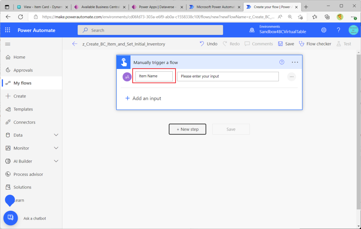Expand the Monitor section chevron
Screen dimensions: 361x229
click(56, 148)
